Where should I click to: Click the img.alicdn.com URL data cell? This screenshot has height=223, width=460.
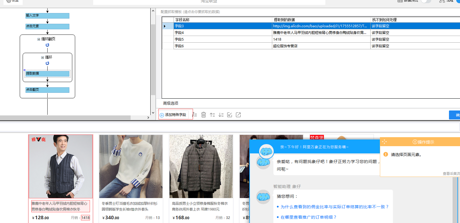point(321,26)
